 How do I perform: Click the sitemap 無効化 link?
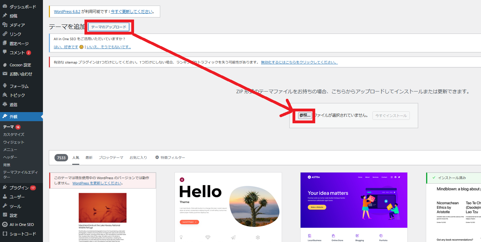click(299, 62)
